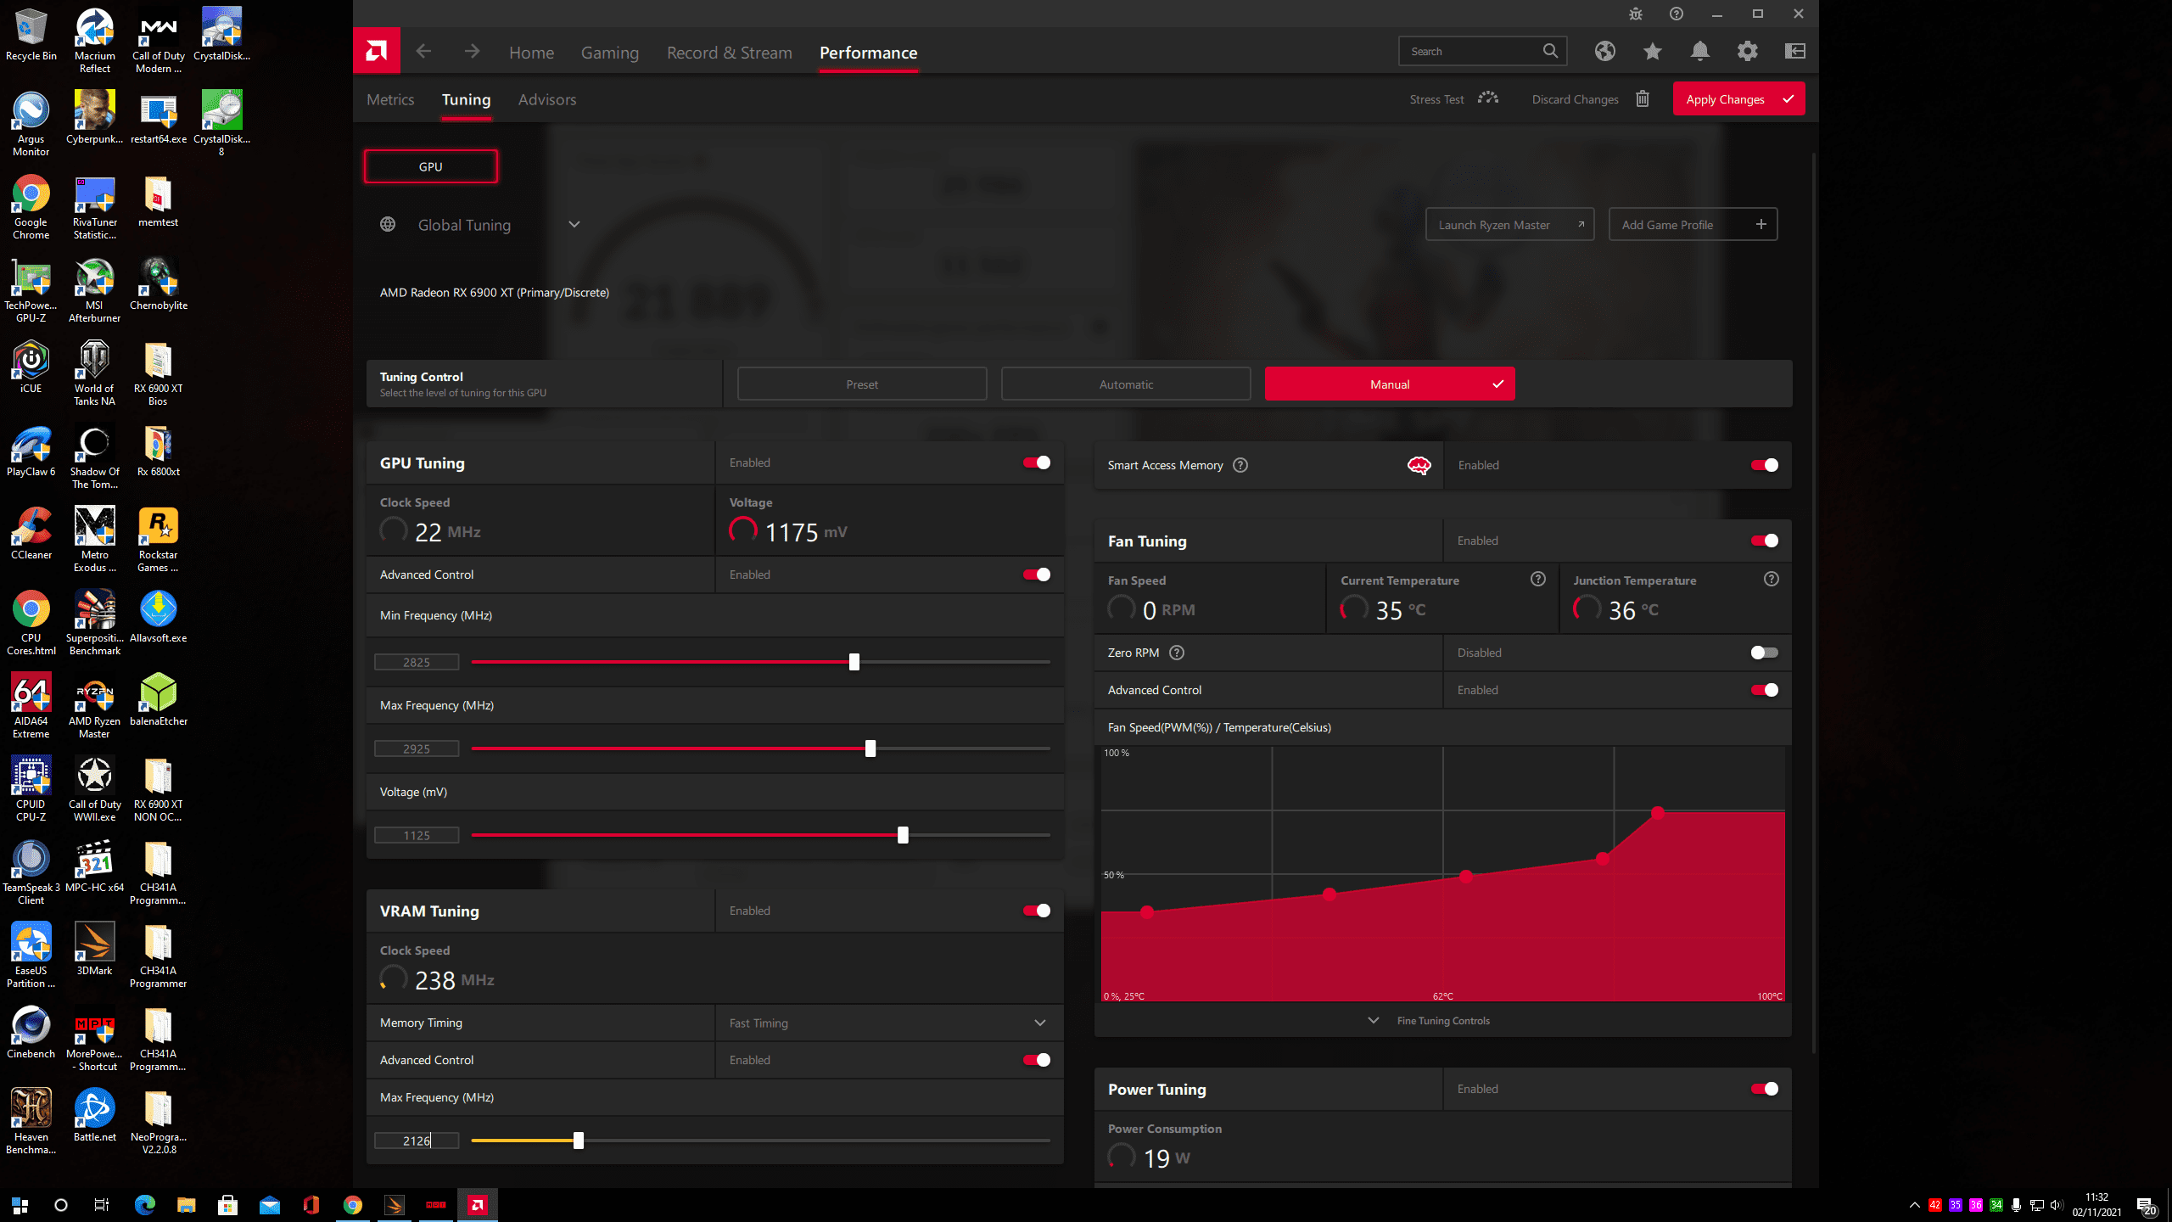
Task: Open Record & Stream tab
Action: tap(729, 53)
